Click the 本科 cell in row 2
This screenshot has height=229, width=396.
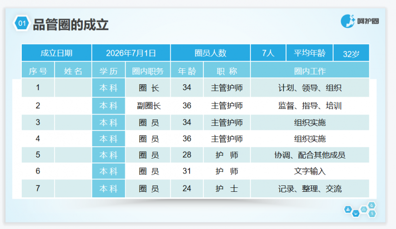108,106
